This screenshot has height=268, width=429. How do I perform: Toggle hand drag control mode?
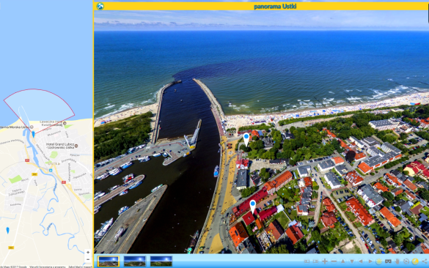397,261
